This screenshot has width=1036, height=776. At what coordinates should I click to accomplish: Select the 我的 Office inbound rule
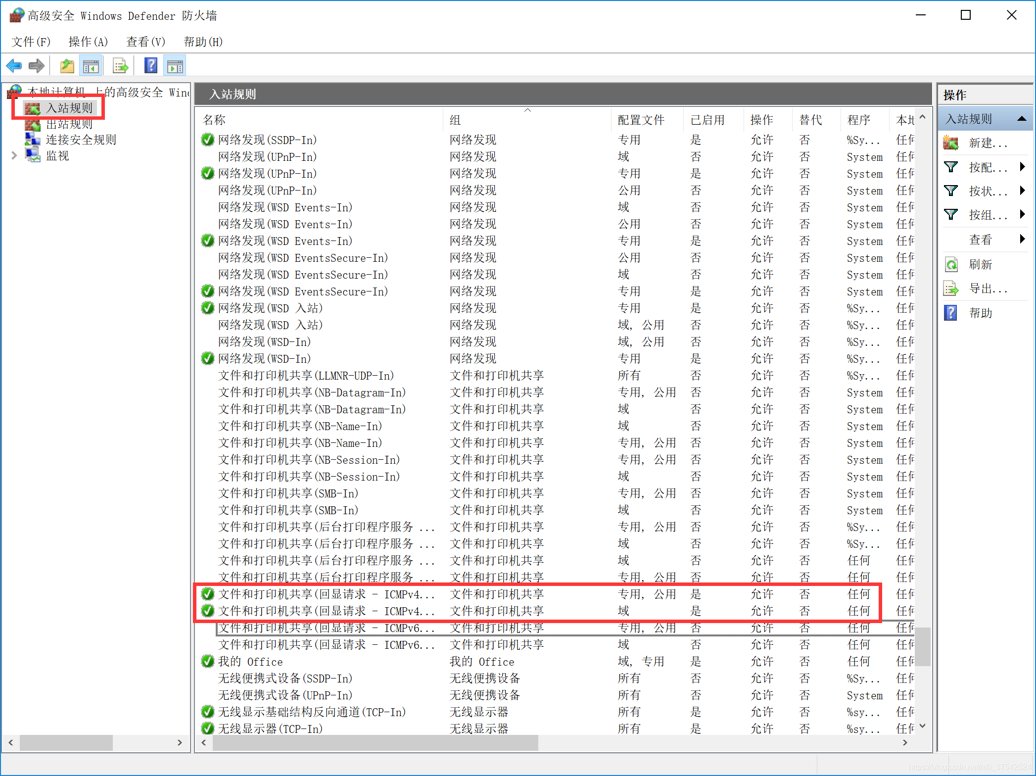[250, 662]
